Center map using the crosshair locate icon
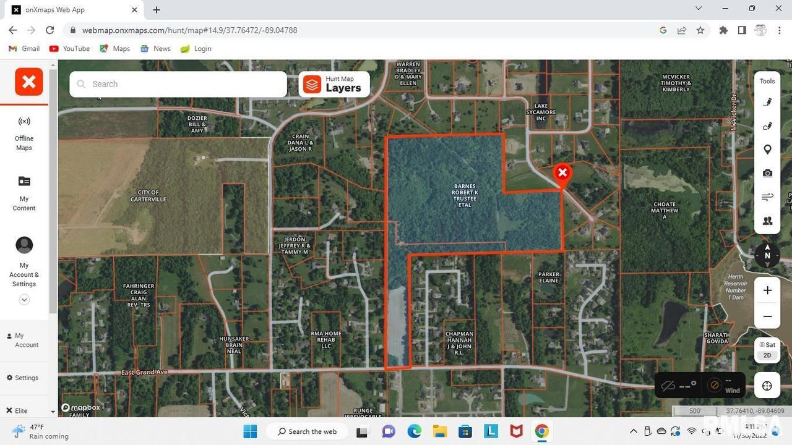792x445 pixels. (x=767, y=385)
